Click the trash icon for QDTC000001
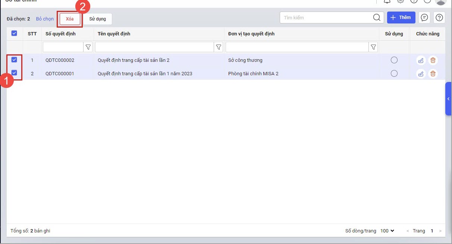452x244 pixels. [x=433, y=74]
